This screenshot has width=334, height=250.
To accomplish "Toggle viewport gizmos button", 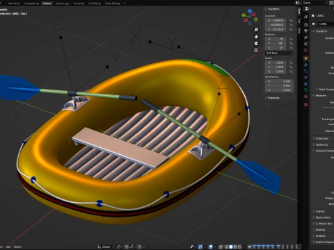I will 200,247.
